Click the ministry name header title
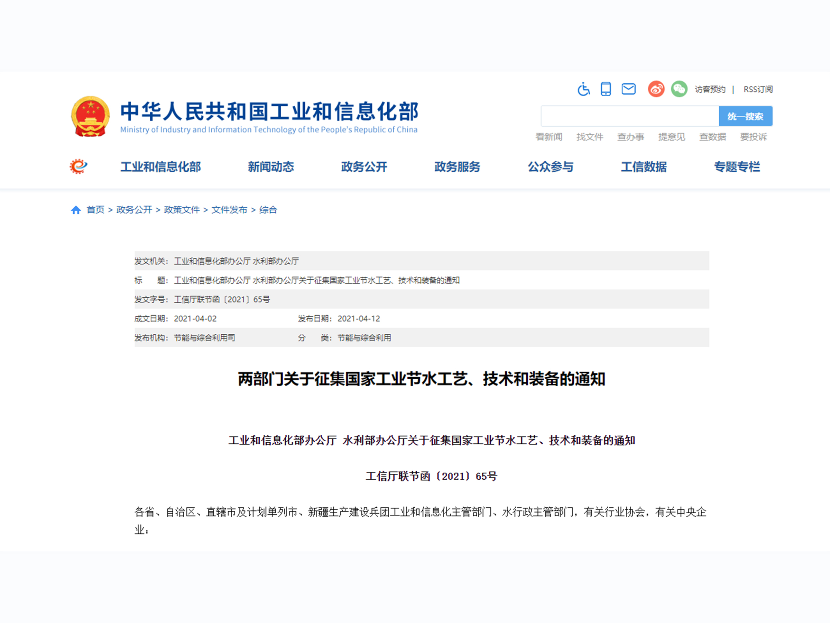This screenshot has width=830, height=623. point(269,111)
